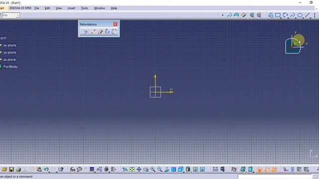This screenshot has width=319, height=179.
Task: Click the Complement tool in Relimitations
Action: point(114,32)
